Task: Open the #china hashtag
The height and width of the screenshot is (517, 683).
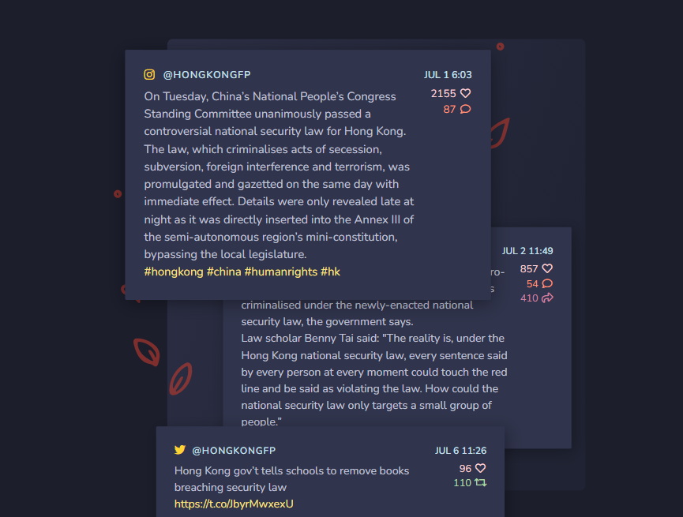Action: tap(224, 272)
